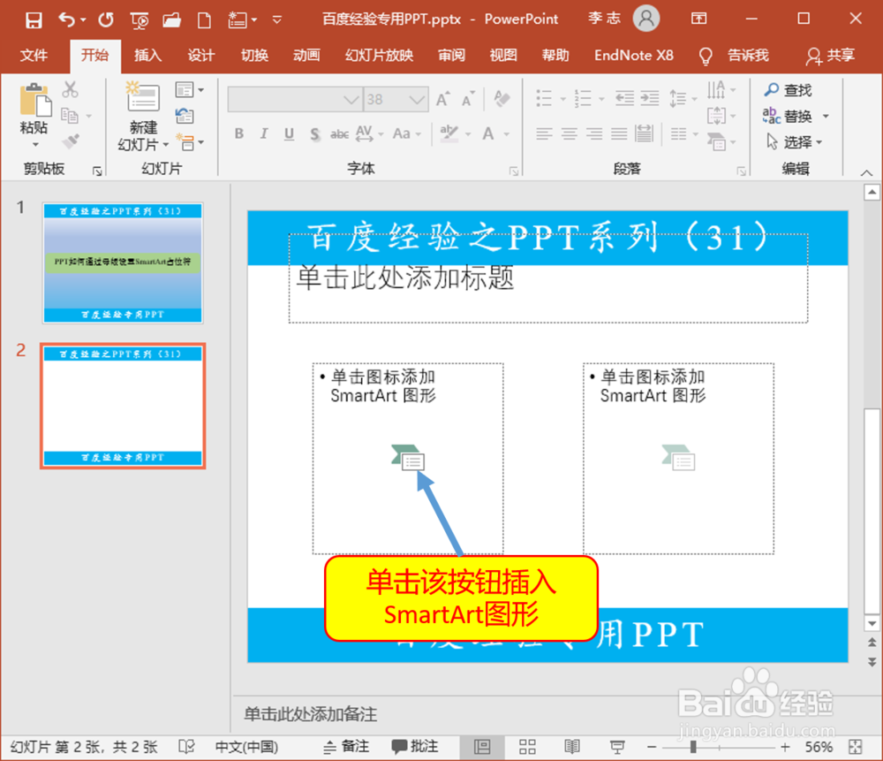The width and height of the screenshot is (883, 761).
Task: Switch to Slide Sorter view icon
Action: click(x=527, y=747)
